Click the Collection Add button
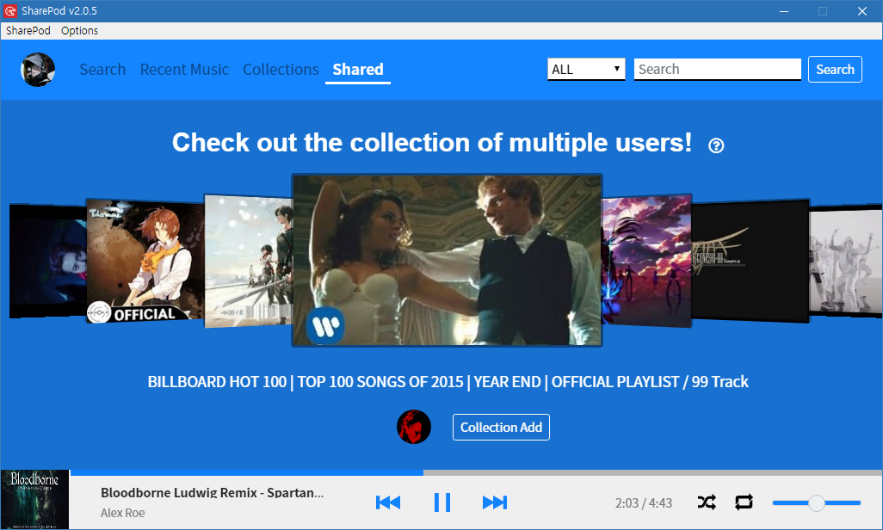883x530 pixels. (501, 427)
